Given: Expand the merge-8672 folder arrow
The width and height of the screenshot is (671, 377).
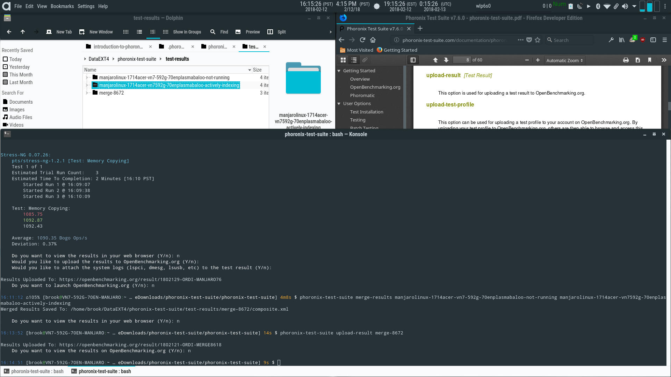Looking at the screenshot, I should (87, 93).
